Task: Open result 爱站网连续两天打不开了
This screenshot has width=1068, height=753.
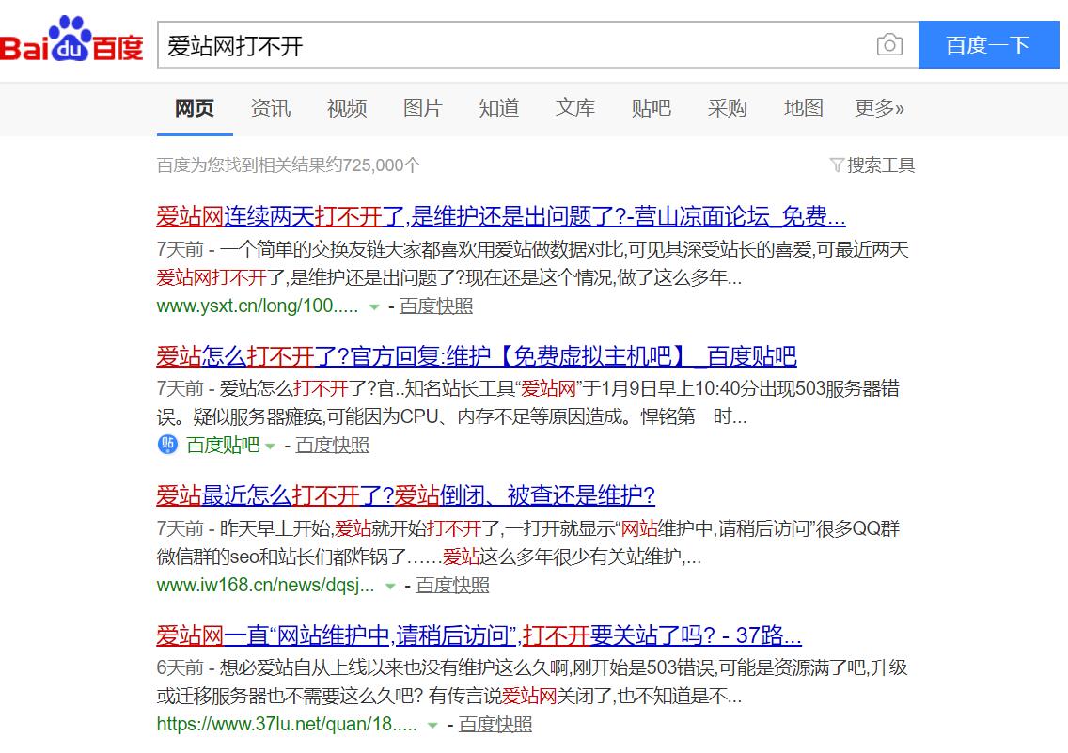Action: [500, 217]
